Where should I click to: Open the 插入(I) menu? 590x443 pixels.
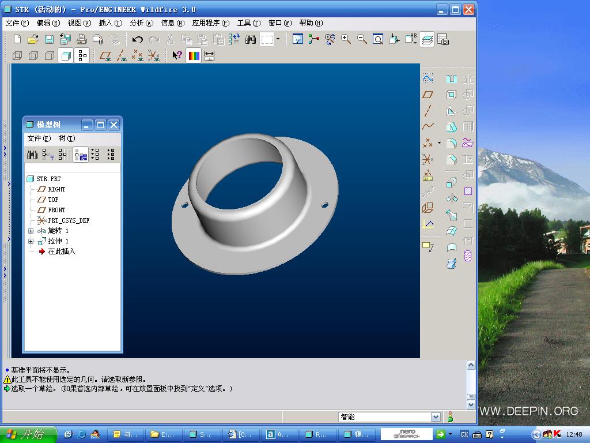coord(110,23)
